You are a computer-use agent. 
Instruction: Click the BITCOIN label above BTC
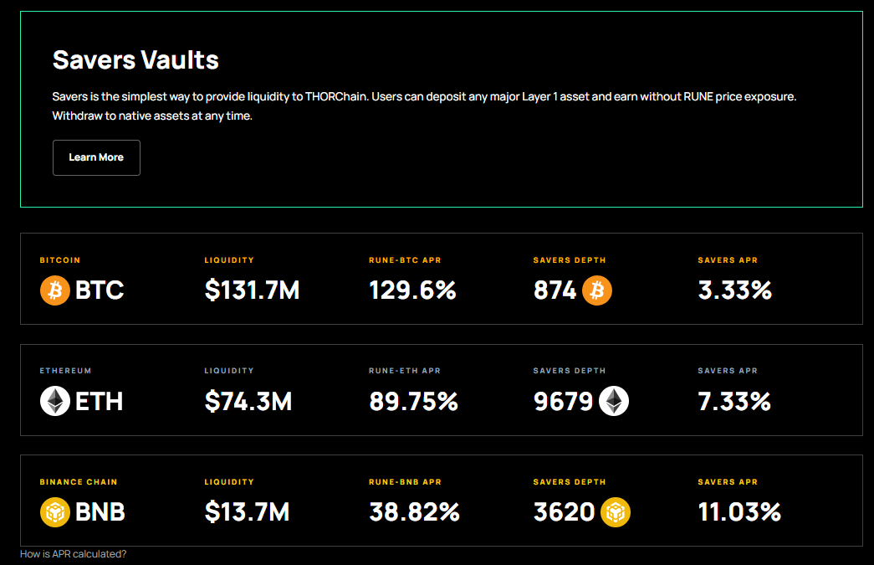pos(59,260)
